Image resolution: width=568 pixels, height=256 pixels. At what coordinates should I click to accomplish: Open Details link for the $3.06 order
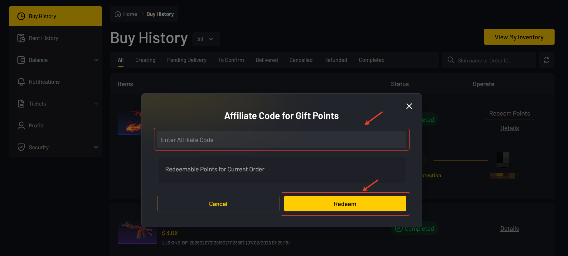coord(509,229)
